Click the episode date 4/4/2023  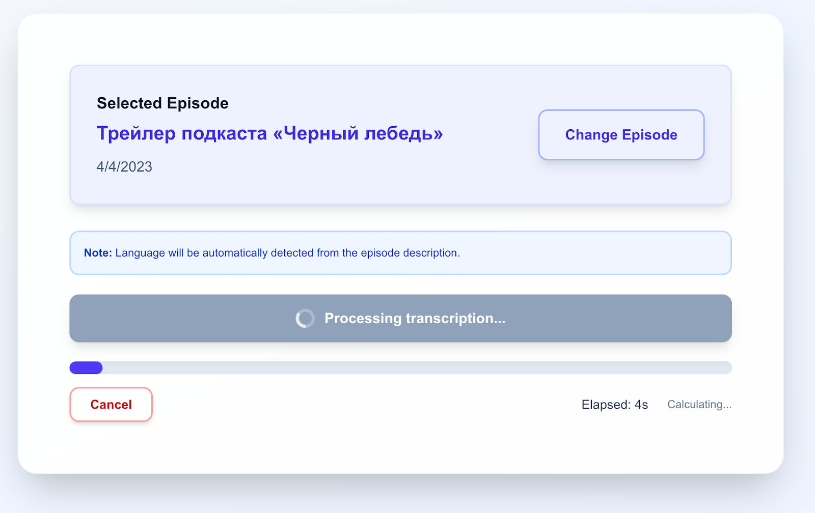[124, 166]
